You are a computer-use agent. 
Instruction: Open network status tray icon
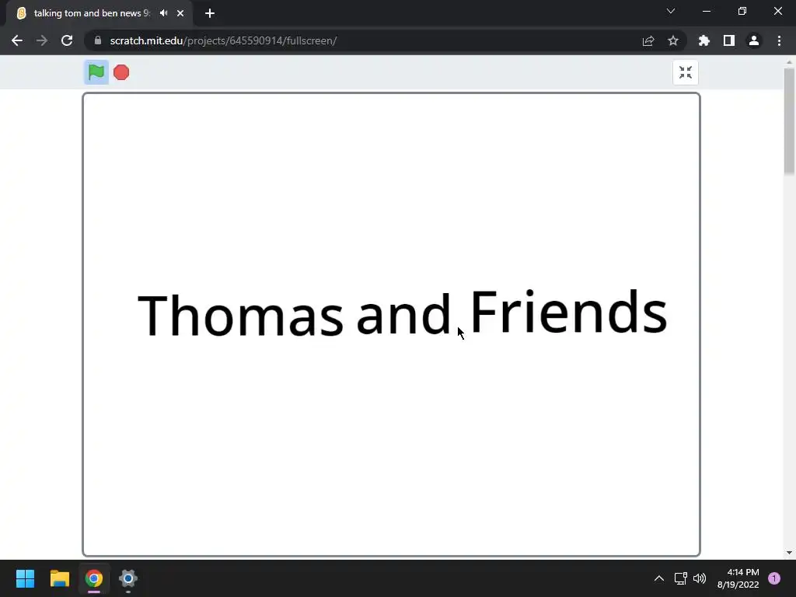tap(680, 578)
